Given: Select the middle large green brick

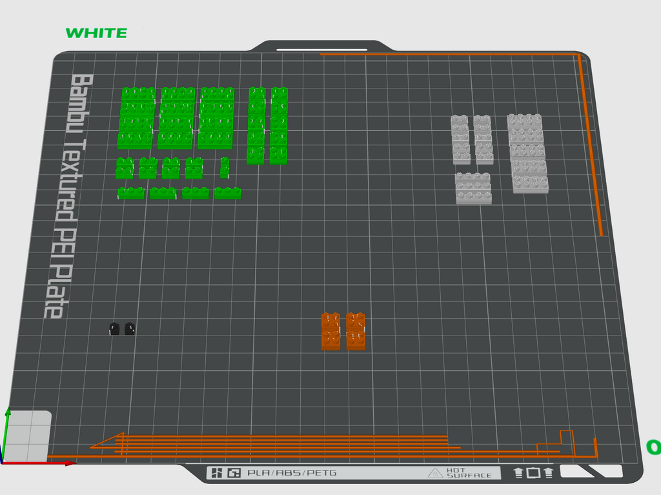Looking at the screenshot, I should tap(176, 119).
